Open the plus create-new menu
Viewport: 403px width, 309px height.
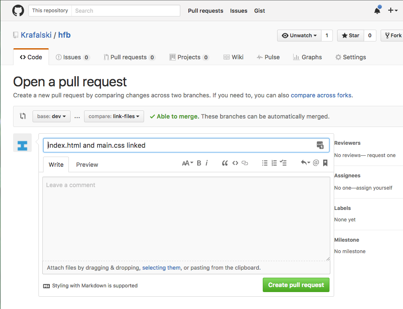[393, 10]
